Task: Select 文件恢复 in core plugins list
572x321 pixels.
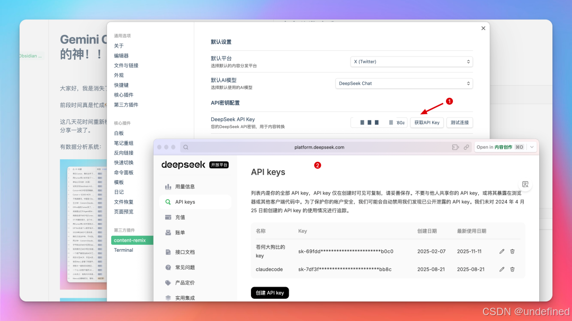Action: tap(123, 202)
